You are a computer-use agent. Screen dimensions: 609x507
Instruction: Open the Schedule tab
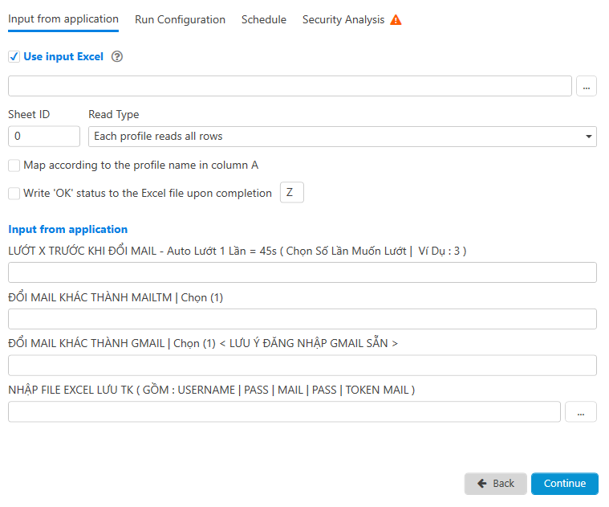click(264, 20)
